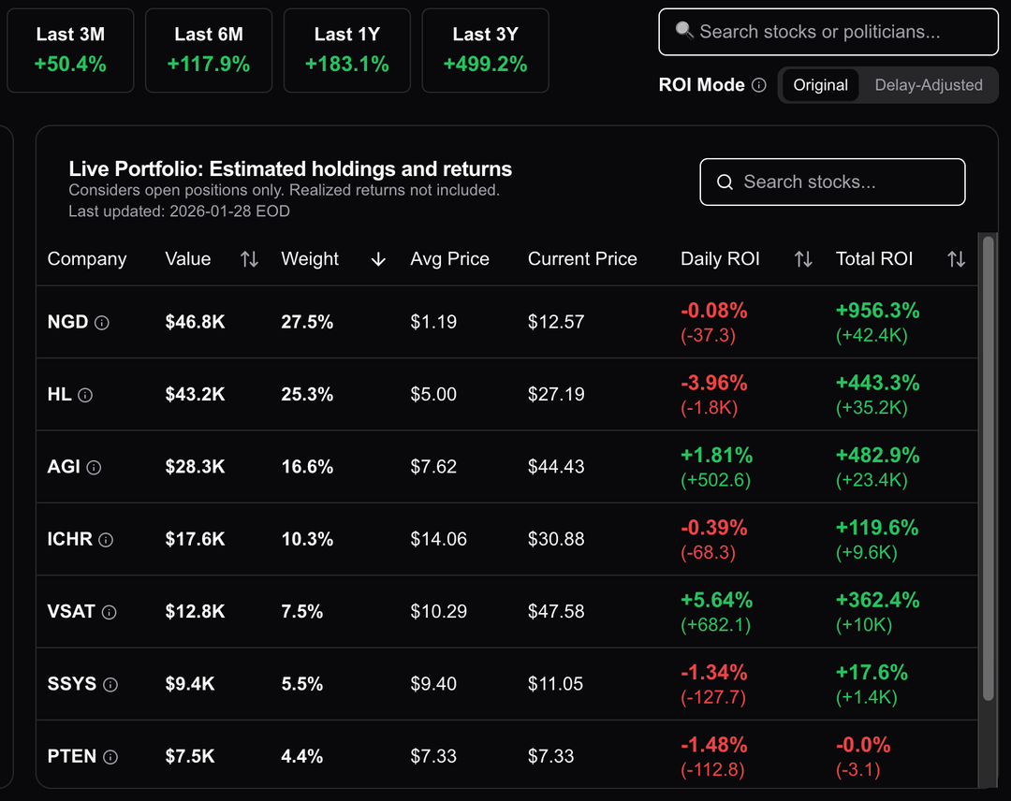Click the info icon next to SSYS
The width and height of the screenshot is (1011, 801).
coord(110,685)
